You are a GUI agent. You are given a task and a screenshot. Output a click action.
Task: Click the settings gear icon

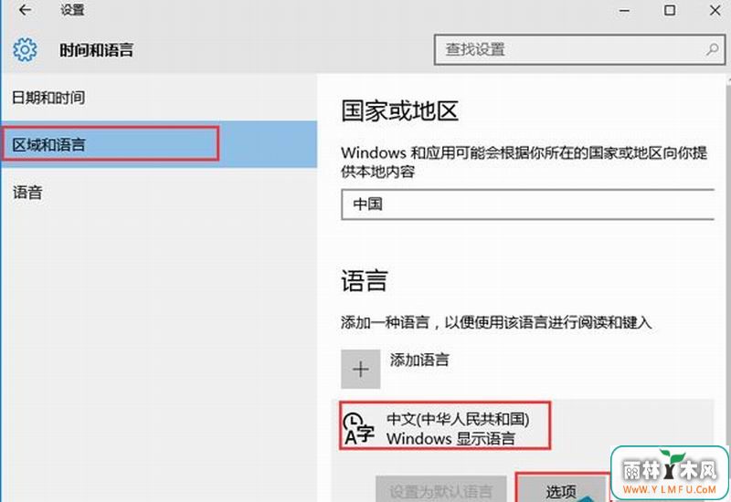pos(25,49)
